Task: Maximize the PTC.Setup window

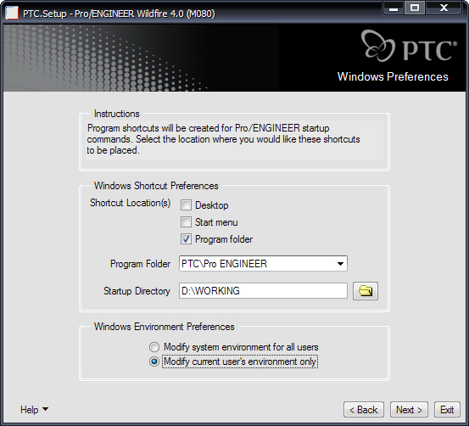Action: [415, 8]
